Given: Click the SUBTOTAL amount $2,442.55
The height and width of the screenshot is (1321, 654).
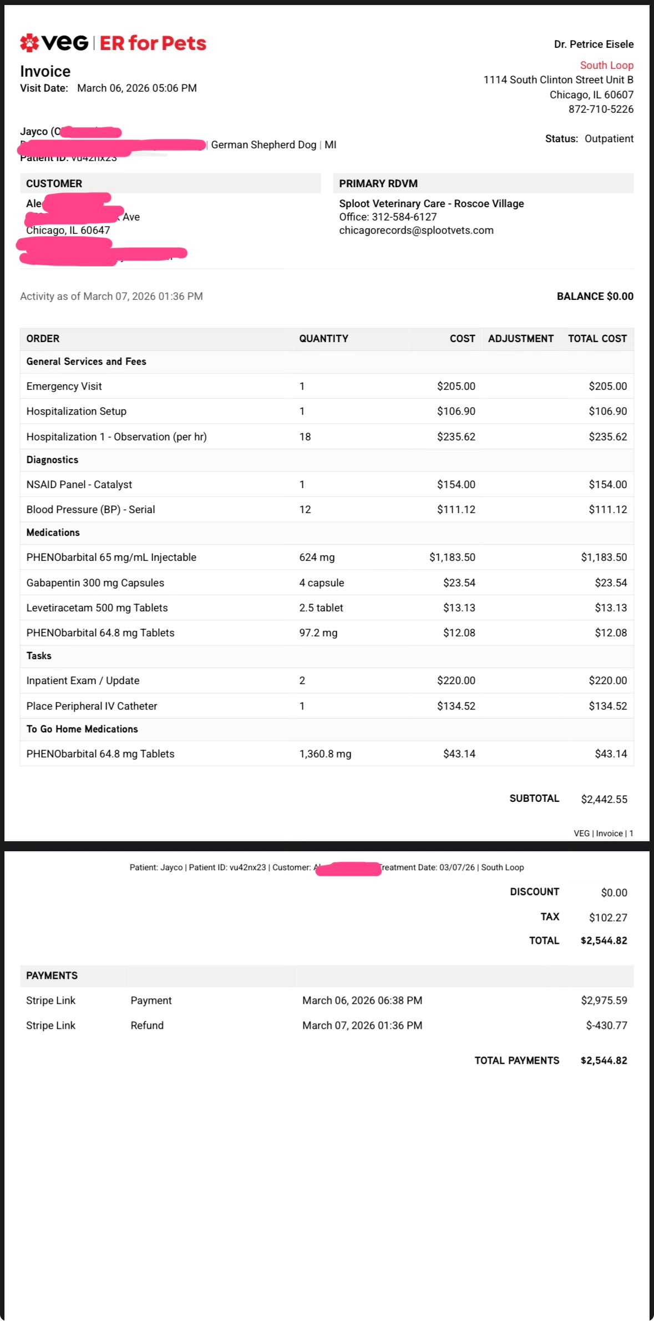Looking at the screenshot, I should pos(604,800).
